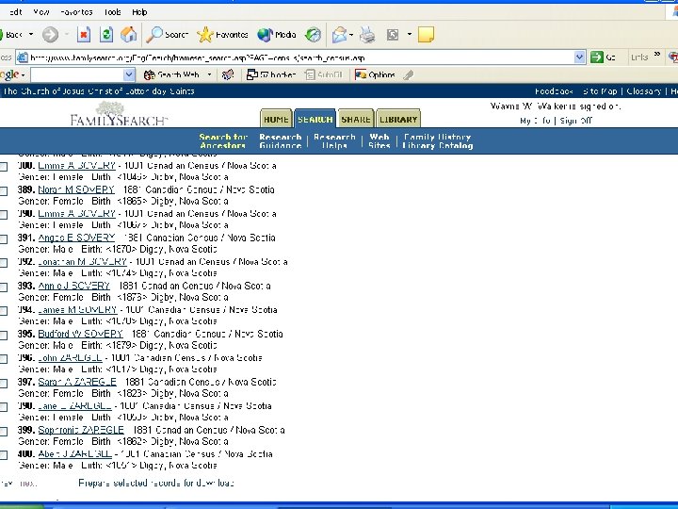Screen dimensions: 678x509
Task: Open the History icon
Action: [x=313, y=35]
